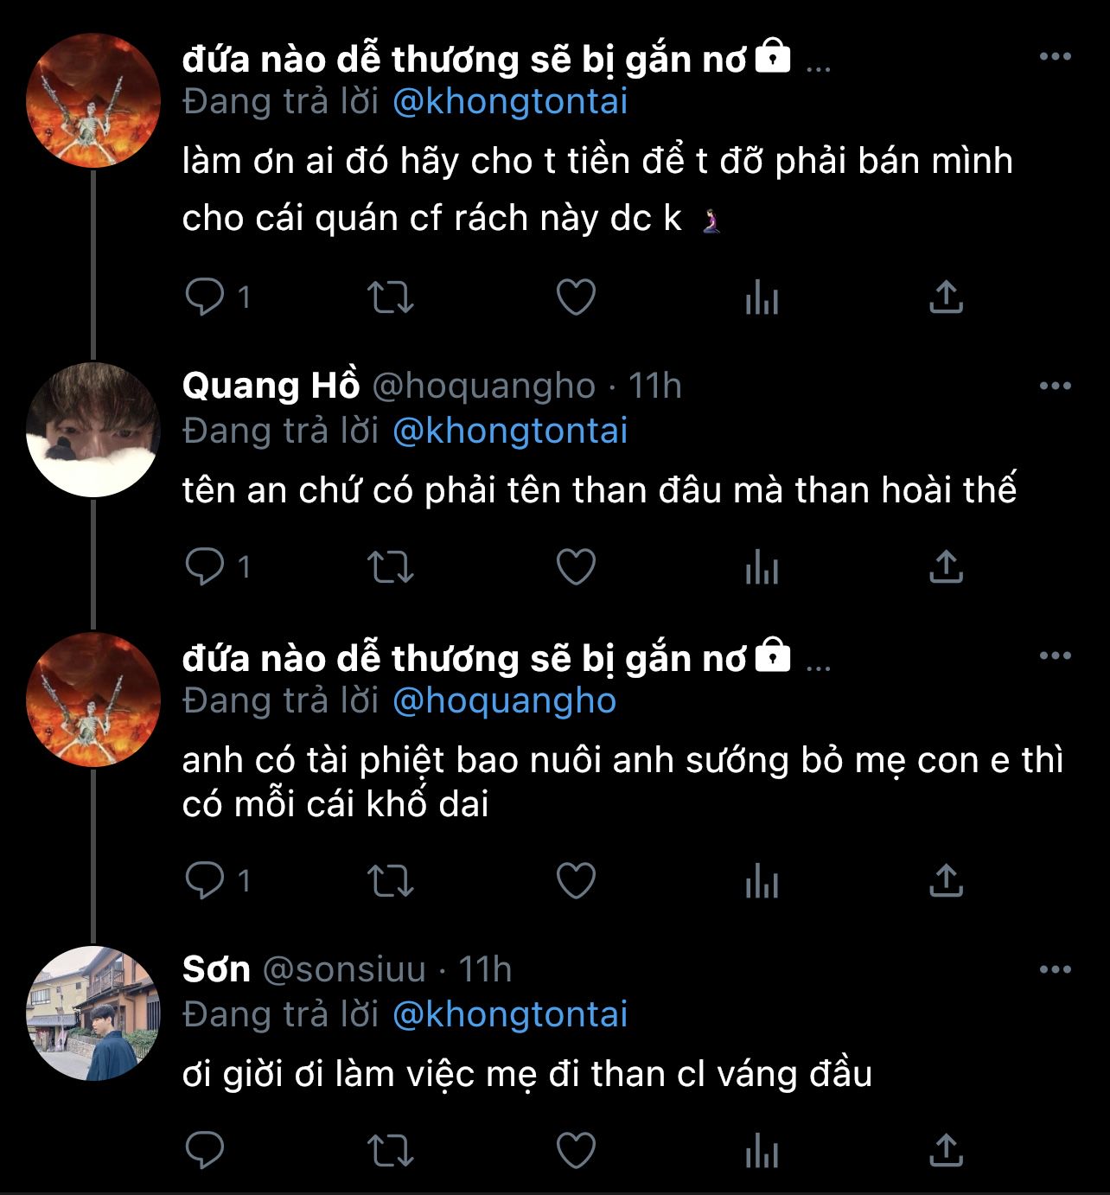Open Sơn's profile avatar

(x=93, y=1013)
